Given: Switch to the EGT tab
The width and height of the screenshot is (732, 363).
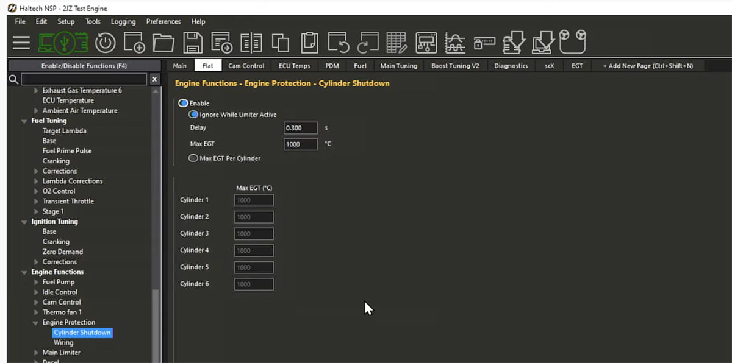Looking at the screenshot, I should pos(577,66).
